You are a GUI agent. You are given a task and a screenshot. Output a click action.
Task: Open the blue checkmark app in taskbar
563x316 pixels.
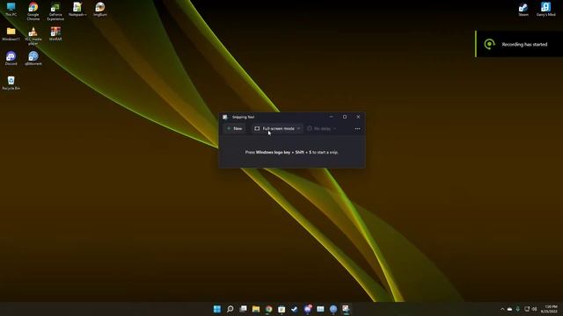coord(295,309)
